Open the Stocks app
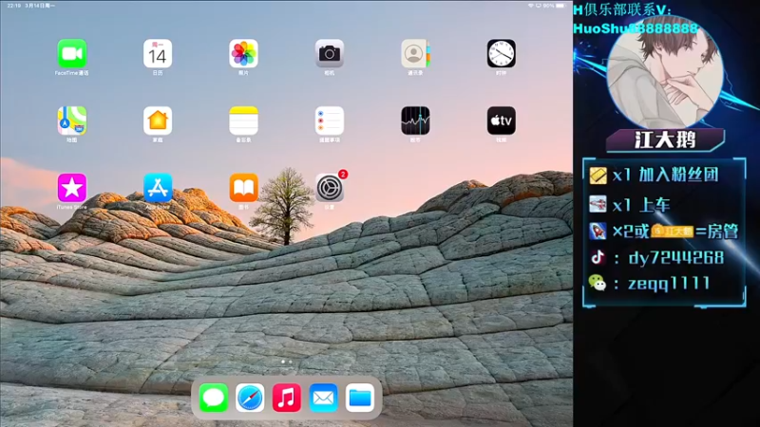Viewport: 760px width, 427px height. (x=415, y=121)
